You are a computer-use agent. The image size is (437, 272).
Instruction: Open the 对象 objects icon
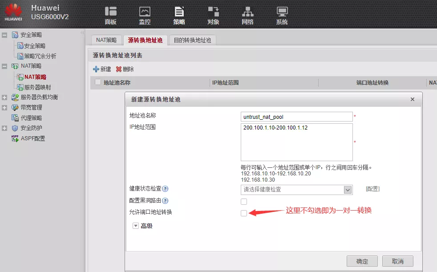click(x=213, y=12)
